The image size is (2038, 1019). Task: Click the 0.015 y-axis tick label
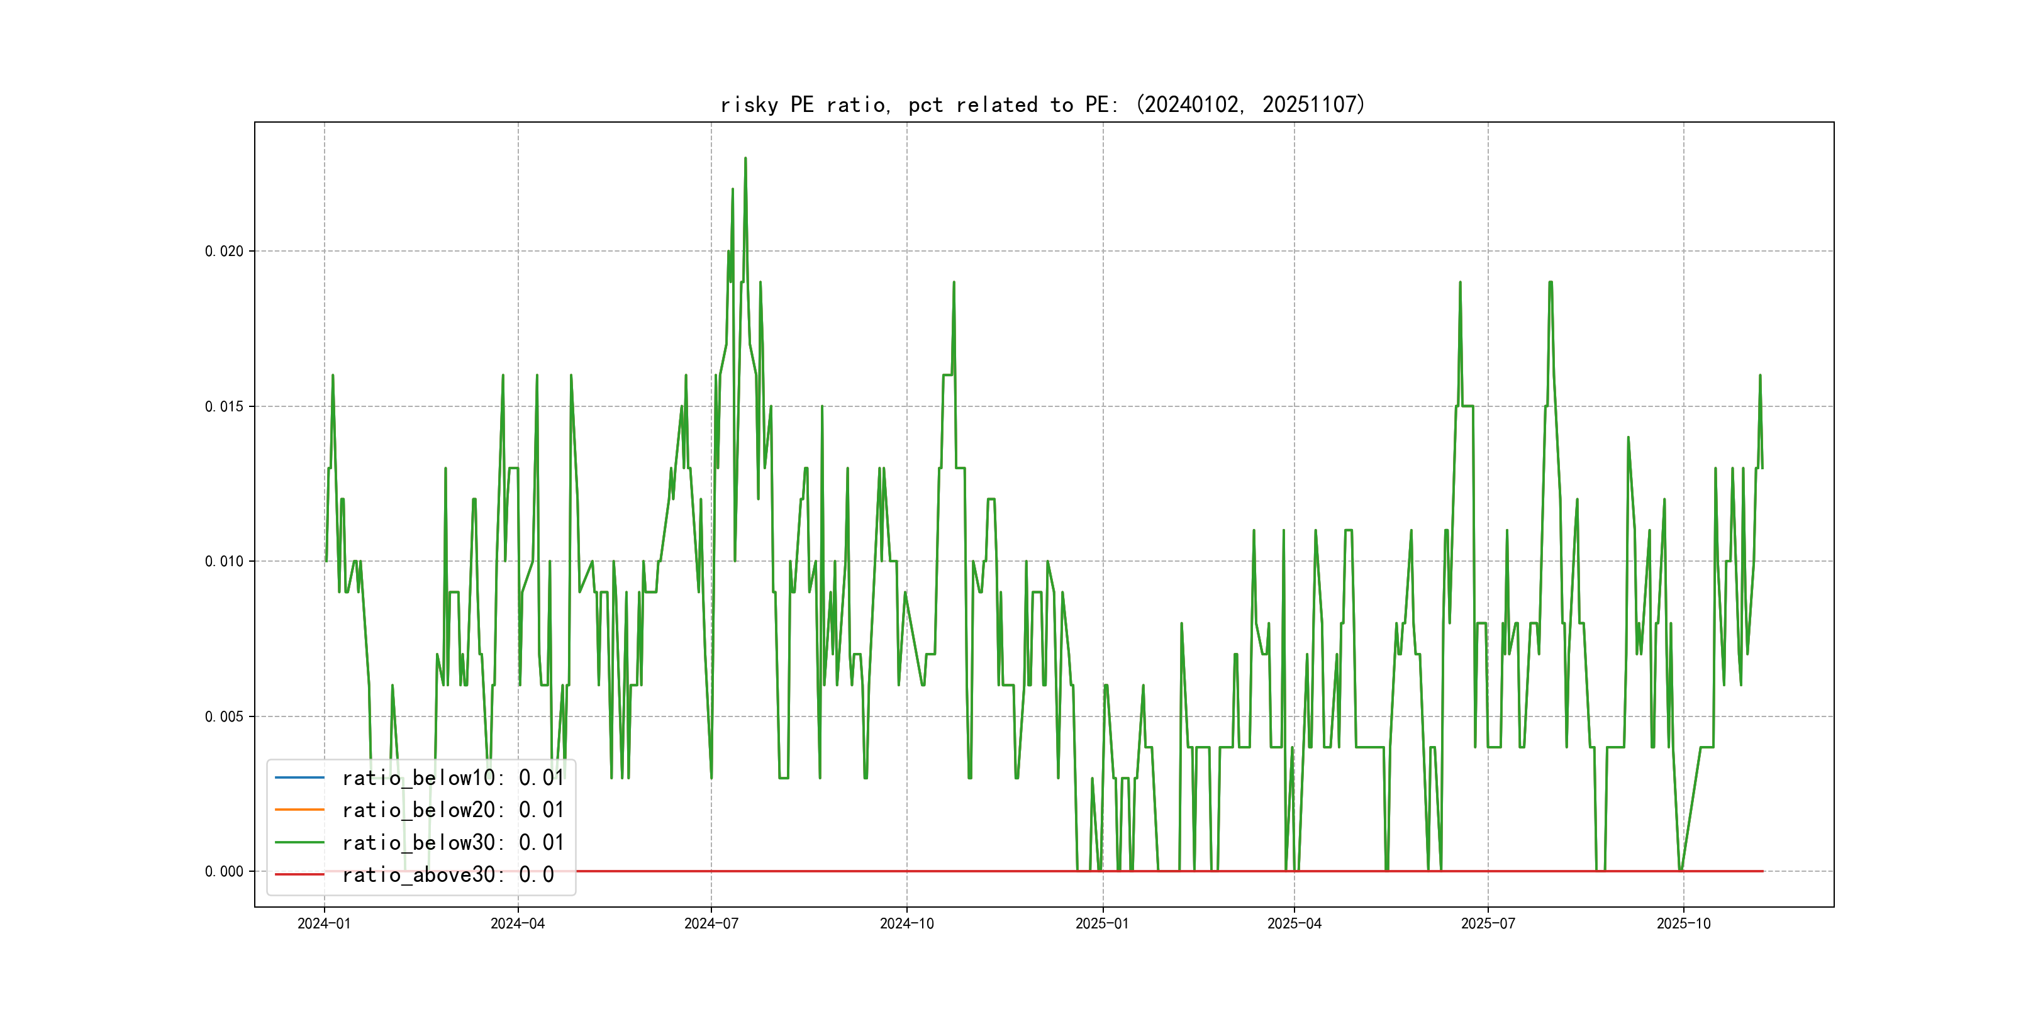(x=224, y=406)
